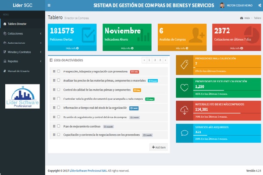Open Manual de Usuario from sidebar
The height and width of the screenshot is (175, 263).
tap(18, 71)
